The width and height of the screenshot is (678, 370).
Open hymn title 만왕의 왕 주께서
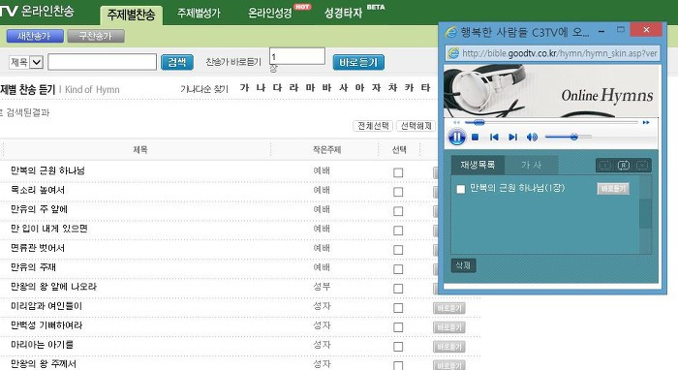[x=44, y=364]
